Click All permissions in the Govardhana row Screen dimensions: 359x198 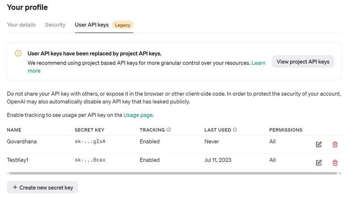[x=272, y=142]
